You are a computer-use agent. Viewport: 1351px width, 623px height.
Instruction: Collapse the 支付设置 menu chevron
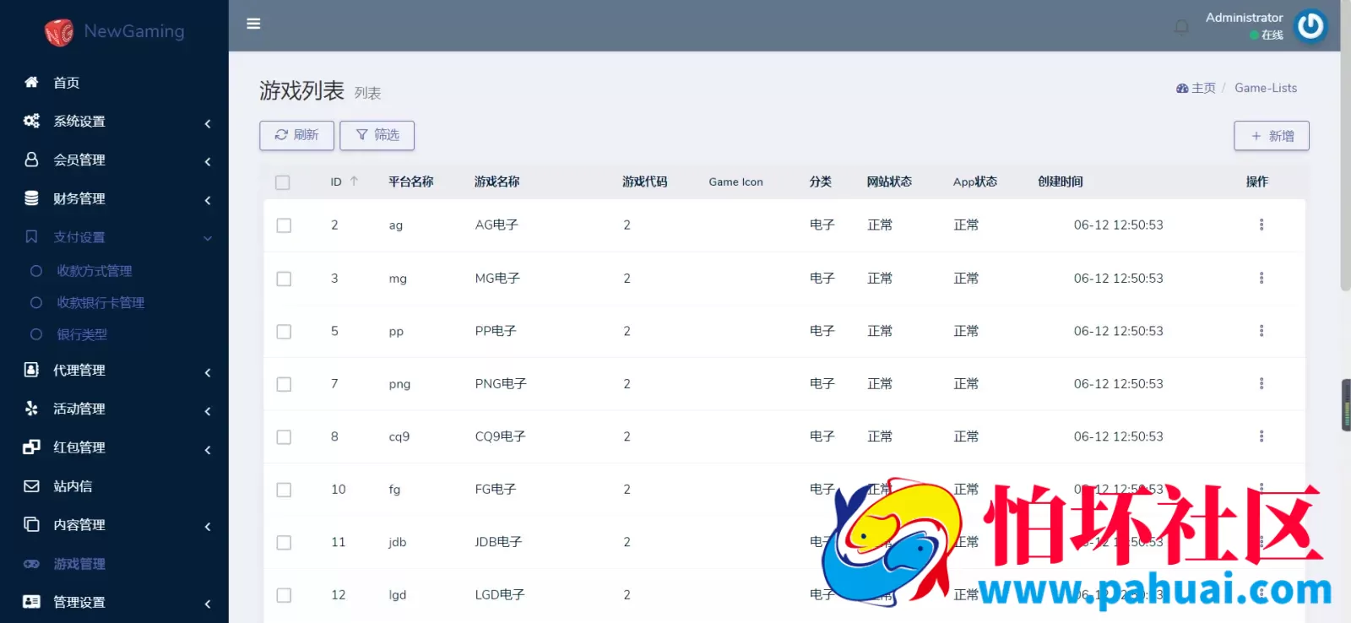[208, 238]
